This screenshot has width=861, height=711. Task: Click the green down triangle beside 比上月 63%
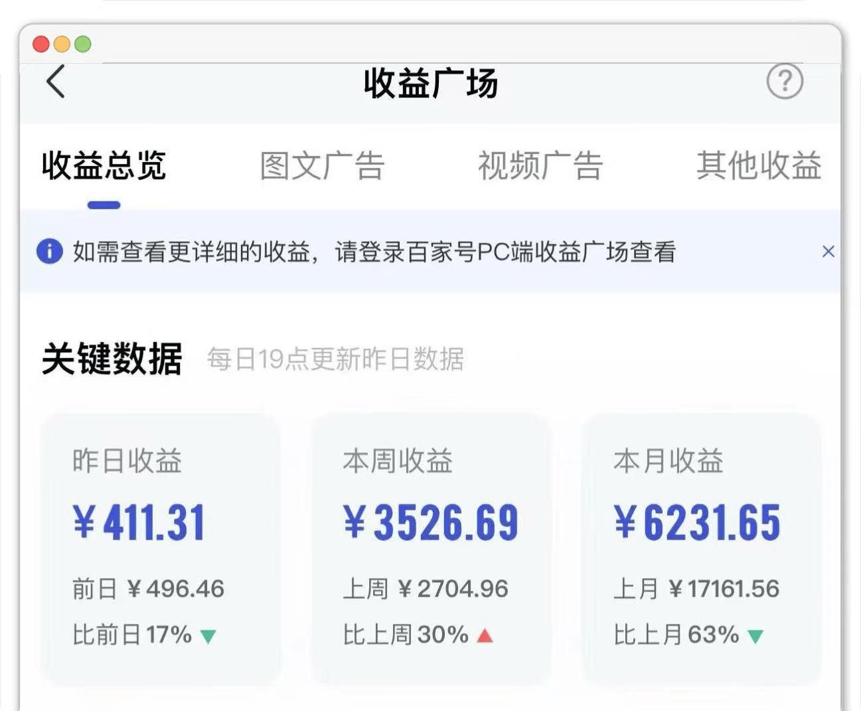point(755,637)
